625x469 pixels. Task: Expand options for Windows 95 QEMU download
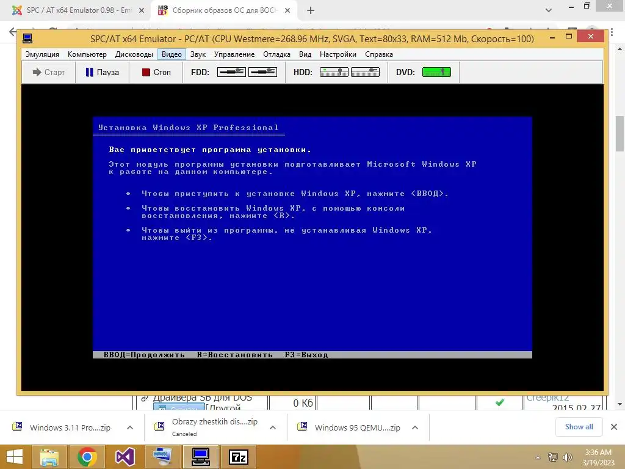(415, 427)
